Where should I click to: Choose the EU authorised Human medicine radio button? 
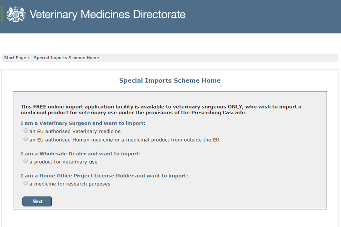click(26, 139)
